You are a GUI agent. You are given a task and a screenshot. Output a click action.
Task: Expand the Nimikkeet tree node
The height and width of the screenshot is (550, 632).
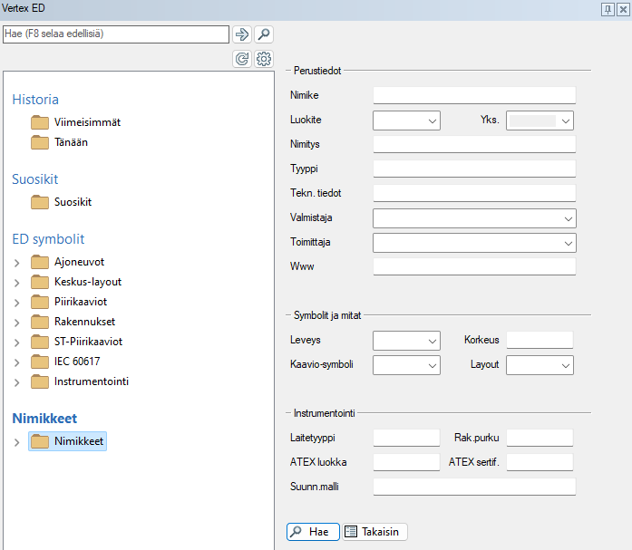(16, 442)
